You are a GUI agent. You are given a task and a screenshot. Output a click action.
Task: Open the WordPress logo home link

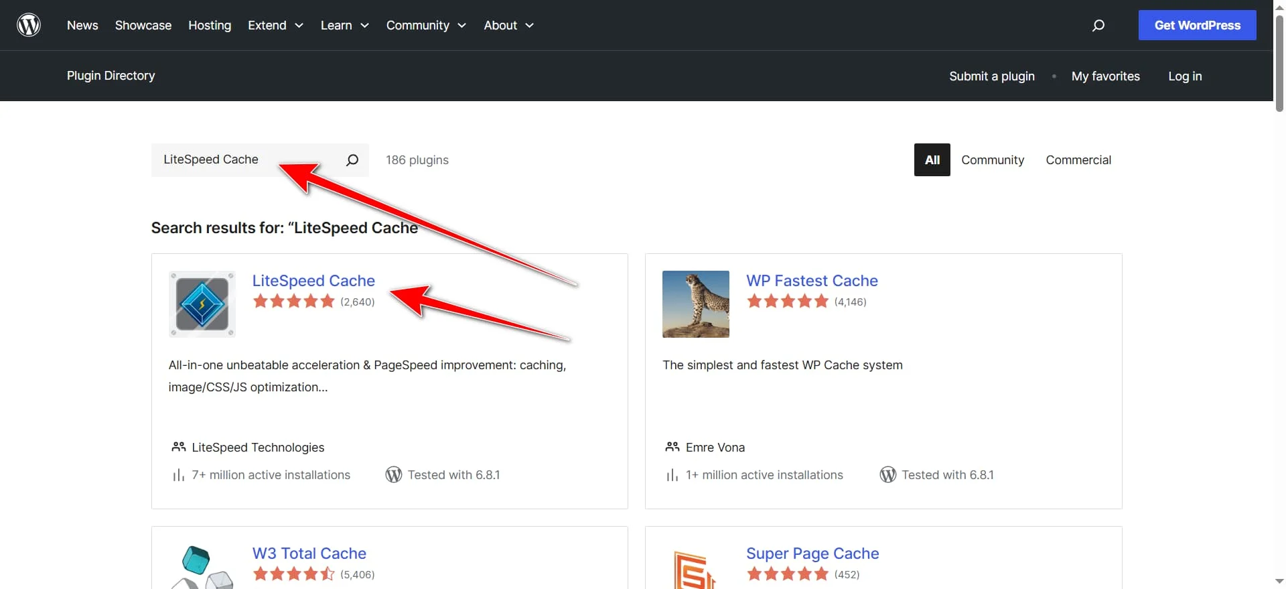click(29, 25)
